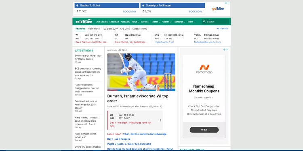The height and width of the screenshot is (151, 303).
Task: Open WI vs IND score card in ticker
Action: 92,39
